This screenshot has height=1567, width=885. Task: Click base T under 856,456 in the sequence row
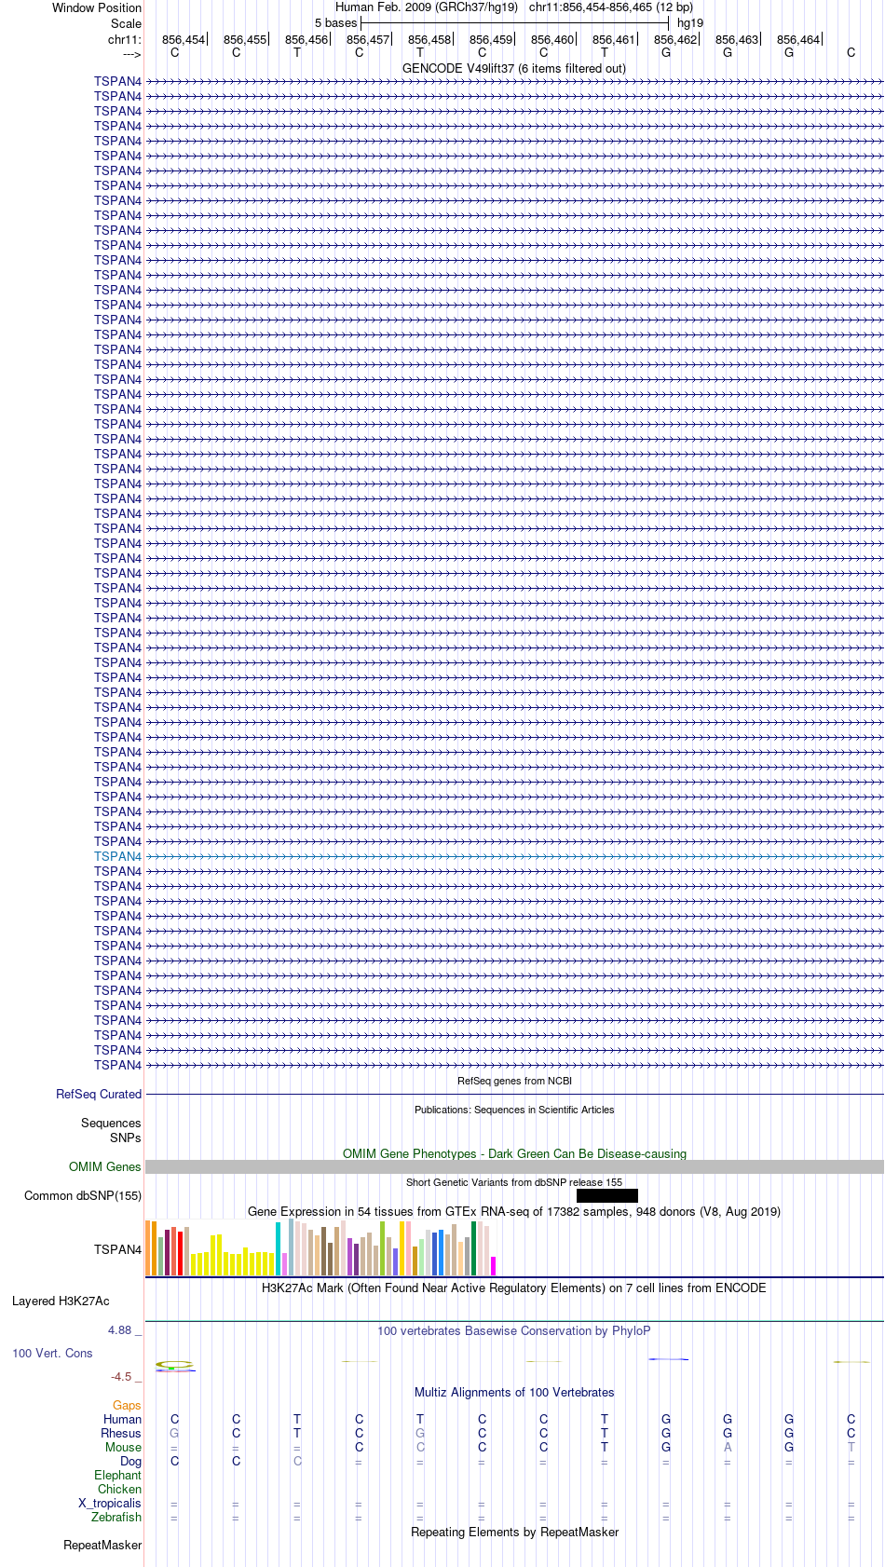(x=297, y=53)
